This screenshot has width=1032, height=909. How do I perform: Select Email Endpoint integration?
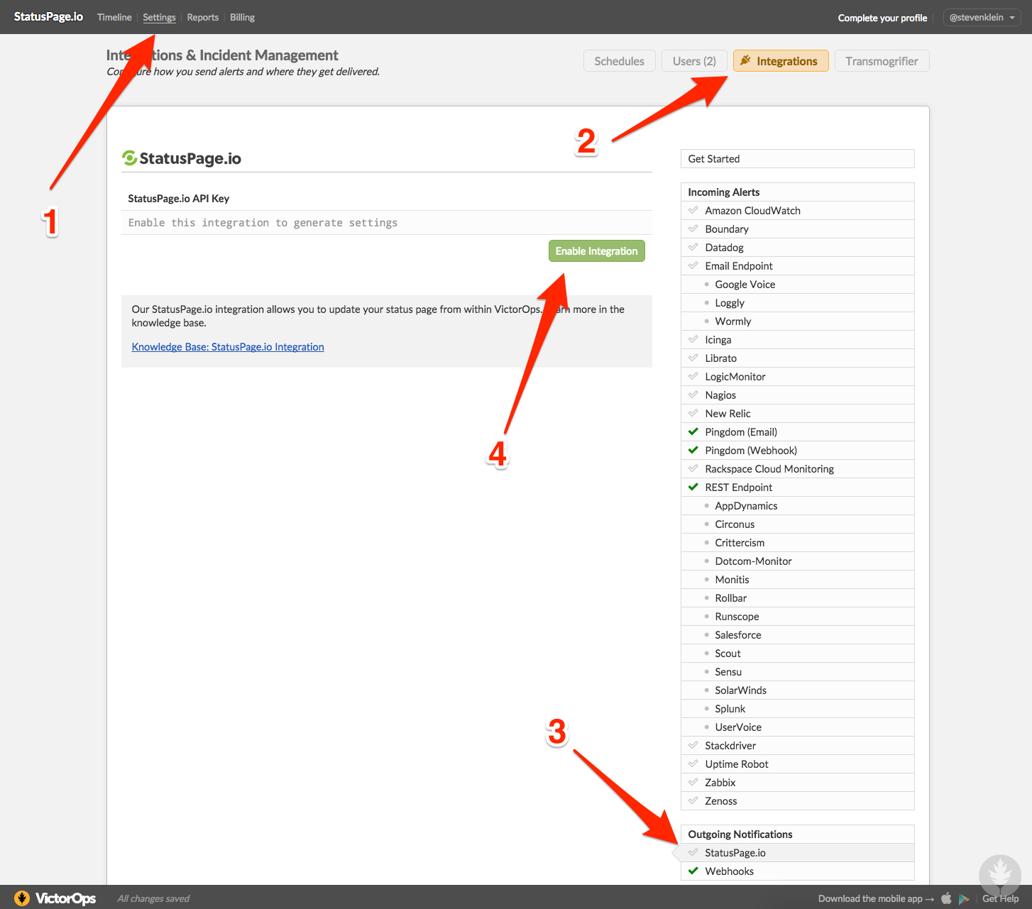point(797,266)
